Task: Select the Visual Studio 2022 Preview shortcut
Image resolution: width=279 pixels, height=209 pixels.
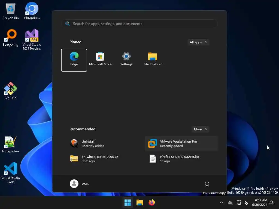Action: 32,40
